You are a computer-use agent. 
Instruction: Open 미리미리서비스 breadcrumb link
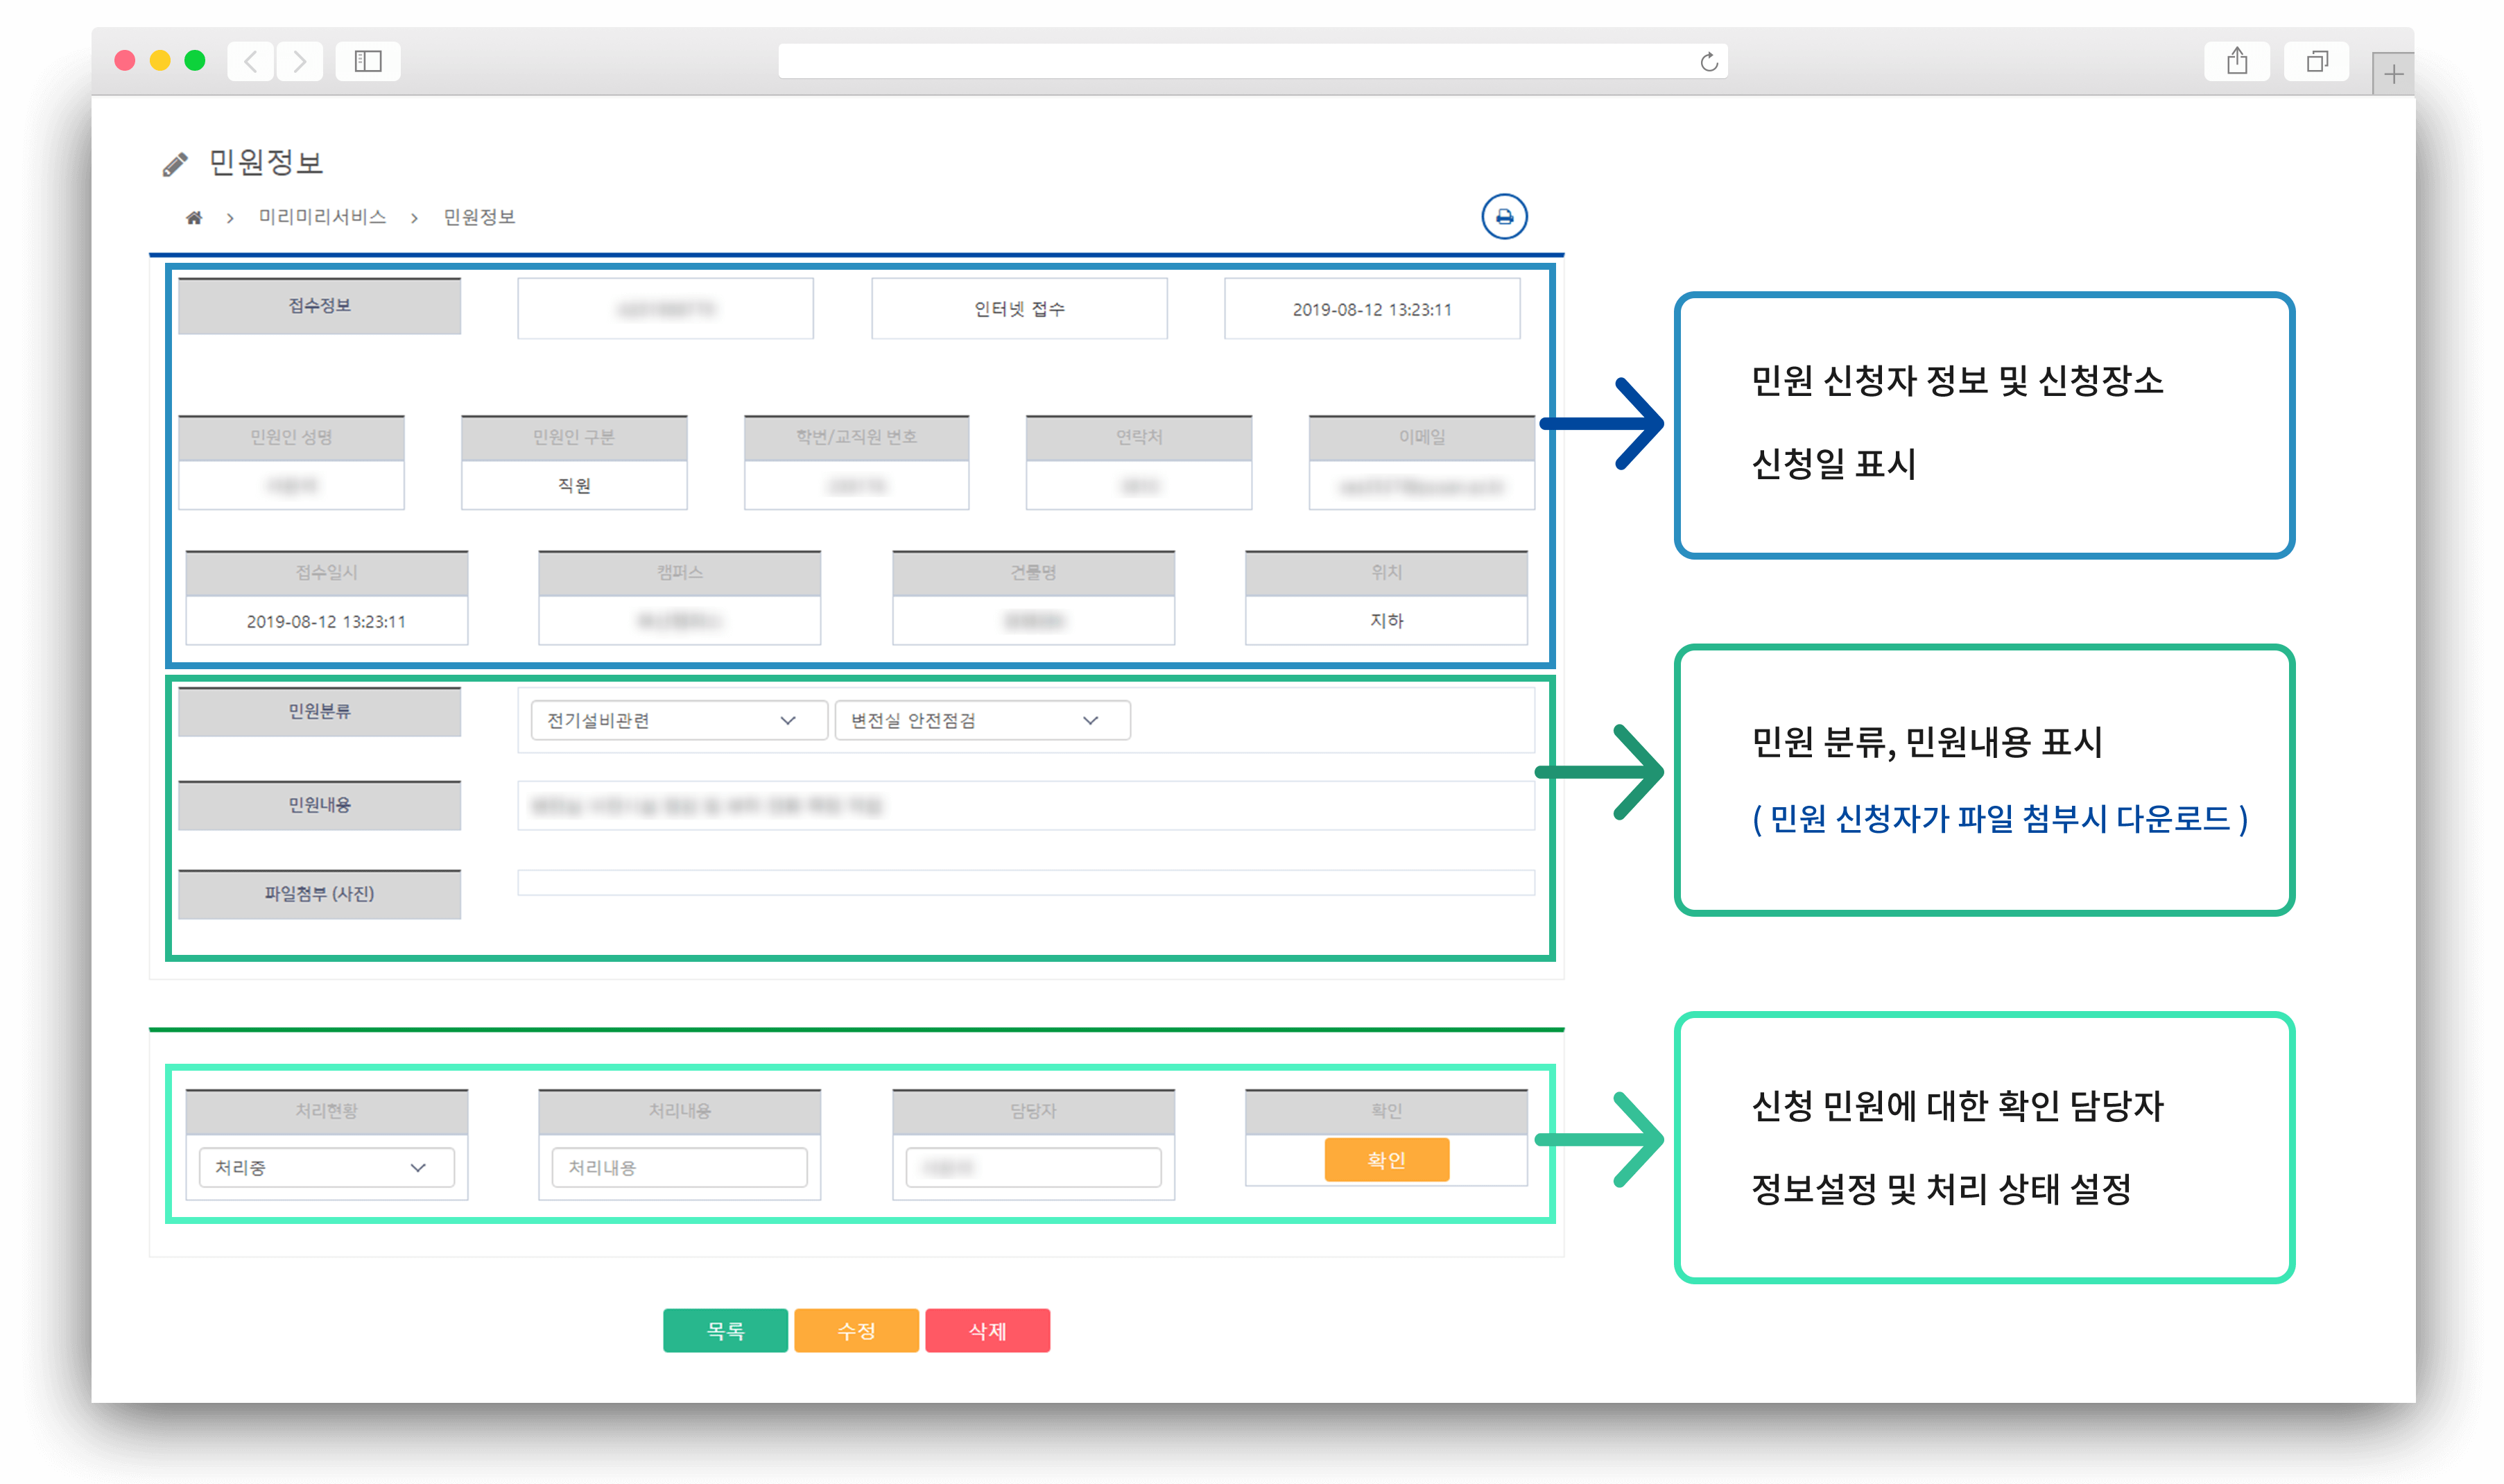tap(322, 217)
